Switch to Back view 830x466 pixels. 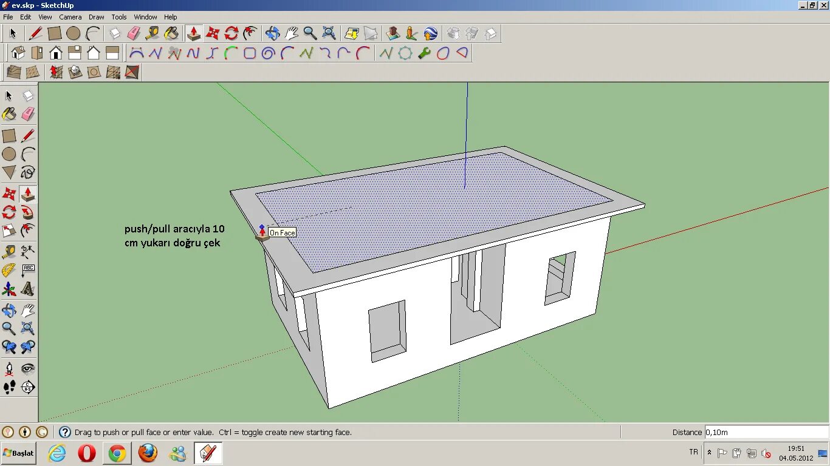pyautogui.click(x=94, y=53)
